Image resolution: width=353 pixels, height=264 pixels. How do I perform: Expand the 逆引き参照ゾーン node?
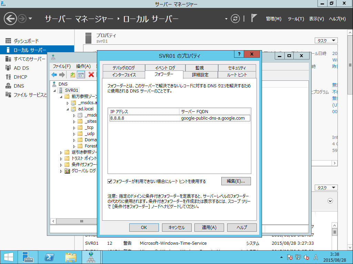61,152
